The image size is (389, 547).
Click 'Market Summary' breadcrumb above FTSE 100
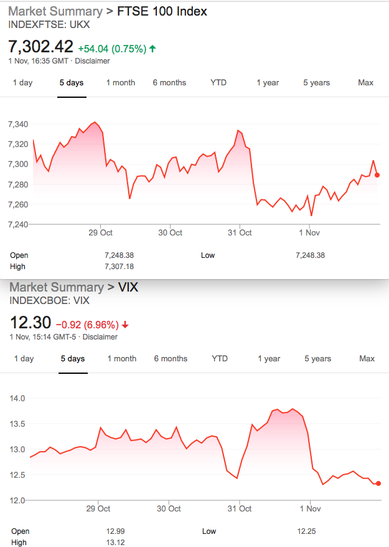point(55,11)
